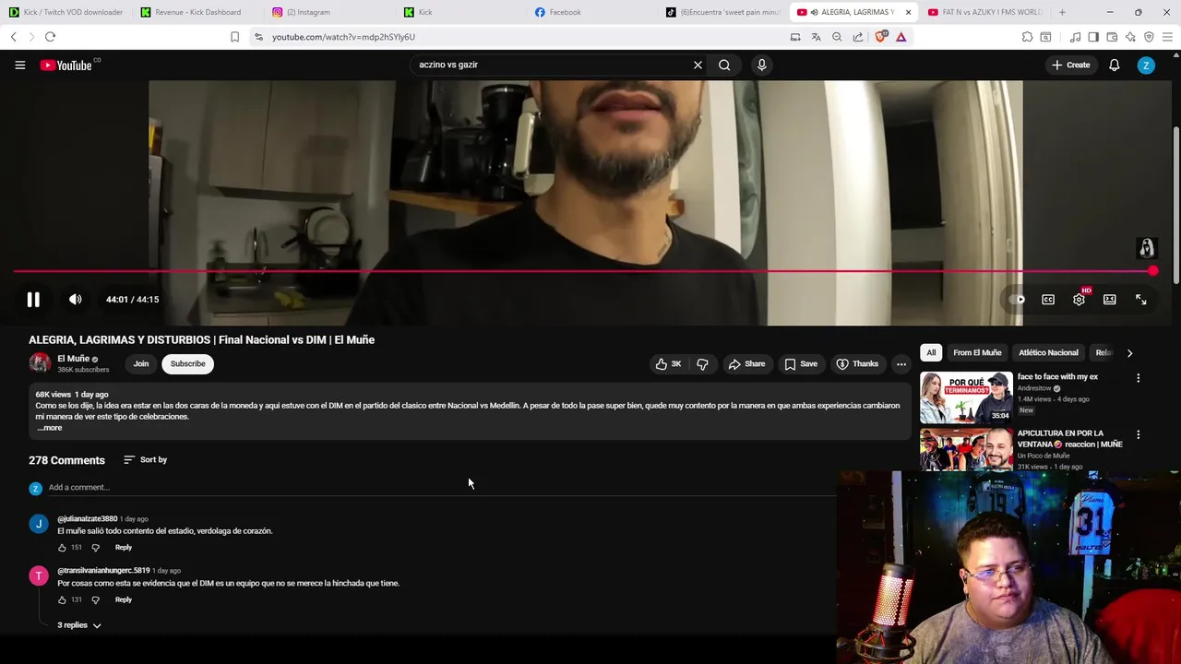
Task: Clear the search query with X
Action: point(698,65)
